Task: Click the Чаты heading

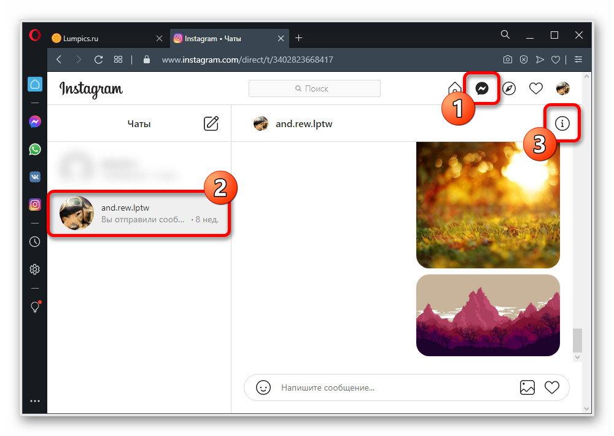Action: coord(139,124)
